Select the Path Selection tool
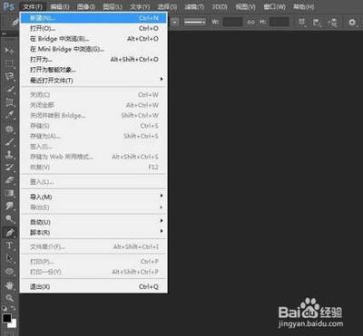 tap(9, 258)
